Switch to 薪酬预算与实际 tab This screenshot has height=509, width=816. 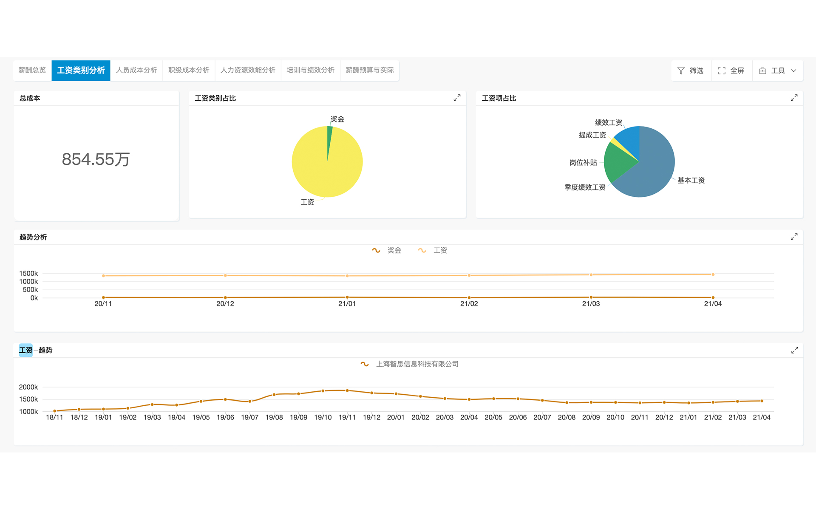369,70
